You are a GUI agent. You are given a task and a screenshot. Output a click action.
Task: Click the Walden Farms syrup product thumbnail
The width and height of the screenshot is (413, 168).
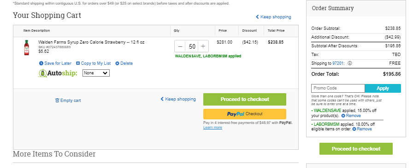(x=27, y=48)
